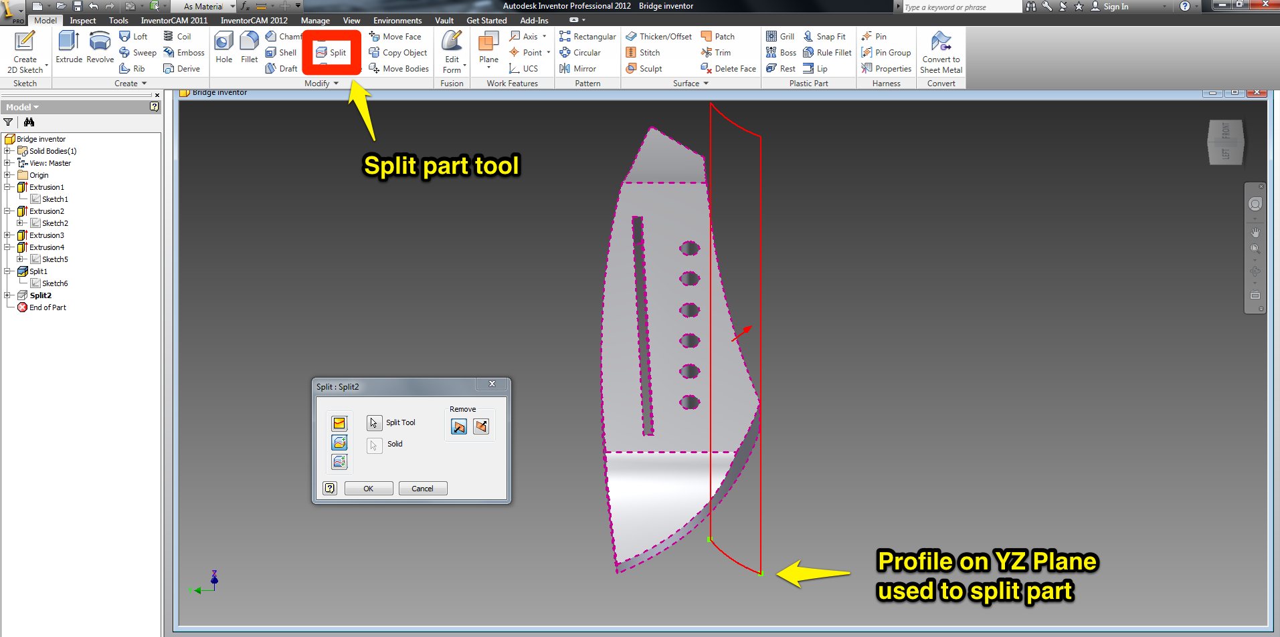Select the Coil tool
The image size is (1280, 637).
click(x=177, y=36)
